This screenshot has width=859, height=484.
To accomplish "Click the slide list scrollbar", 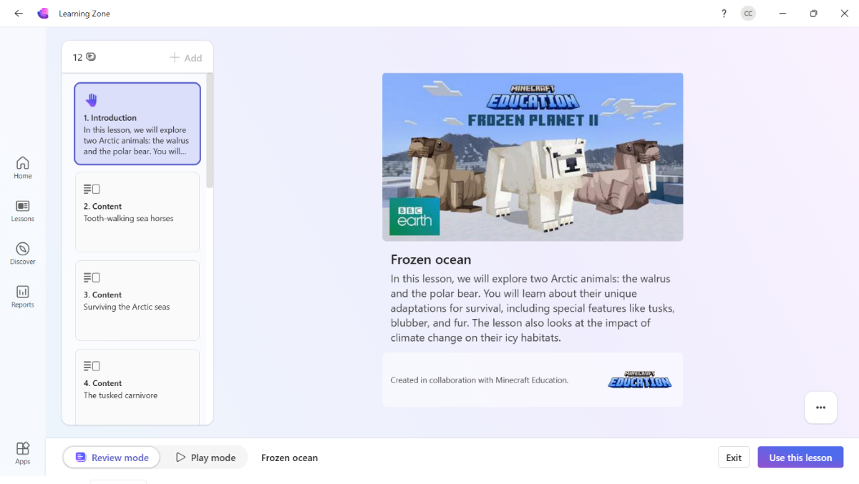I will [210, 130].
